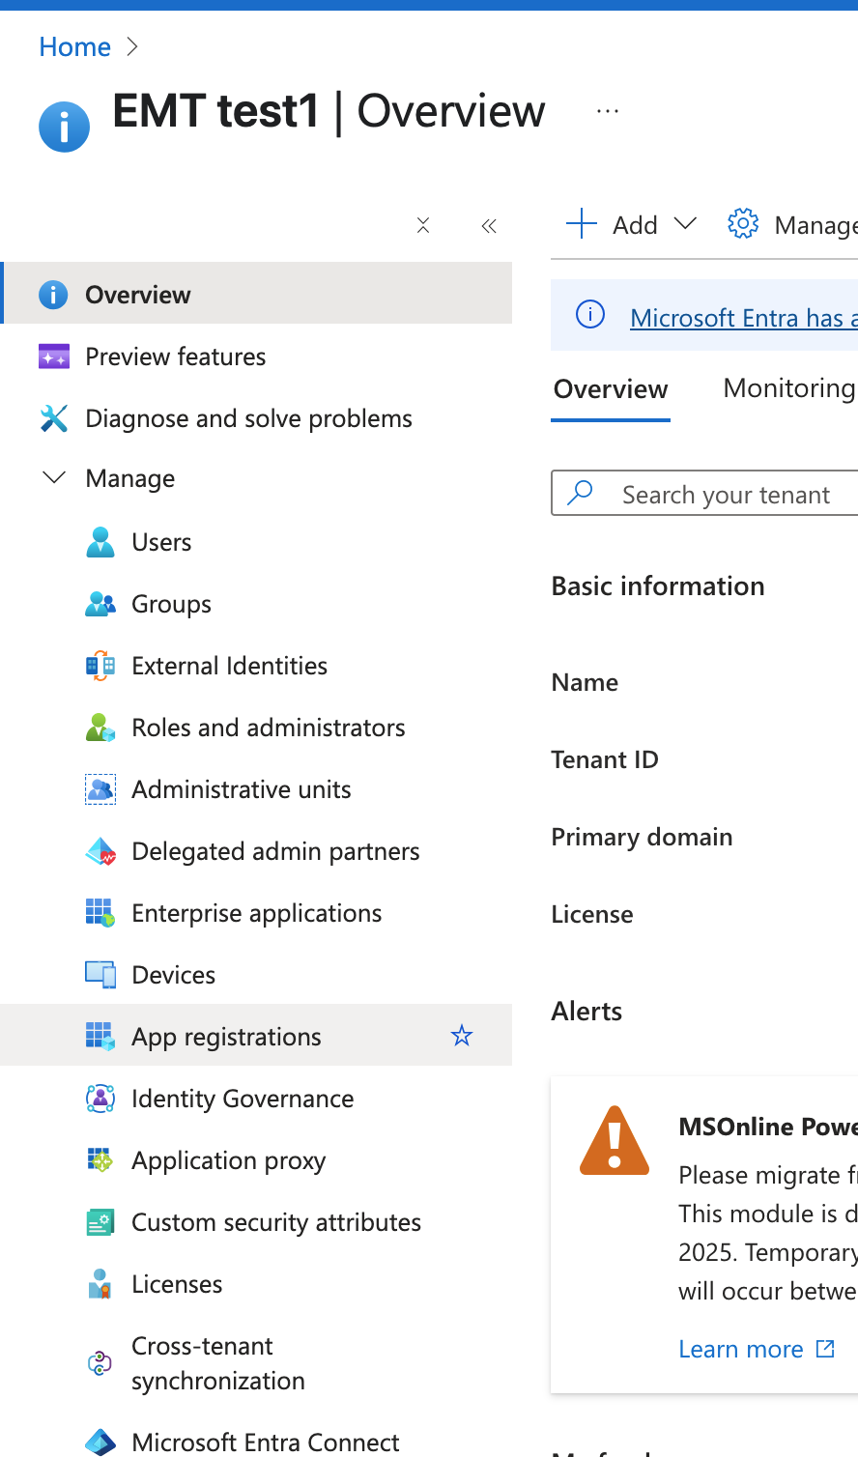858x1457 pixels.
Task: Click the Manage gear icon in toolbar
Action: click(743, 223)
